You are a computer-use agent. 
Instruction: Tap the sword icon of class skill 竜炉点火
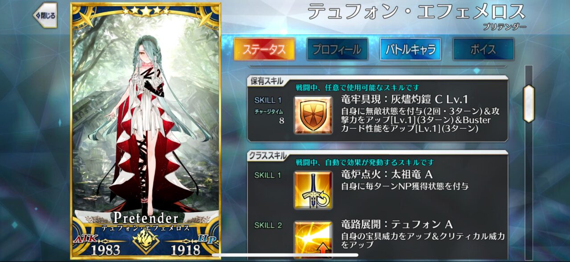tap(313, 190)
